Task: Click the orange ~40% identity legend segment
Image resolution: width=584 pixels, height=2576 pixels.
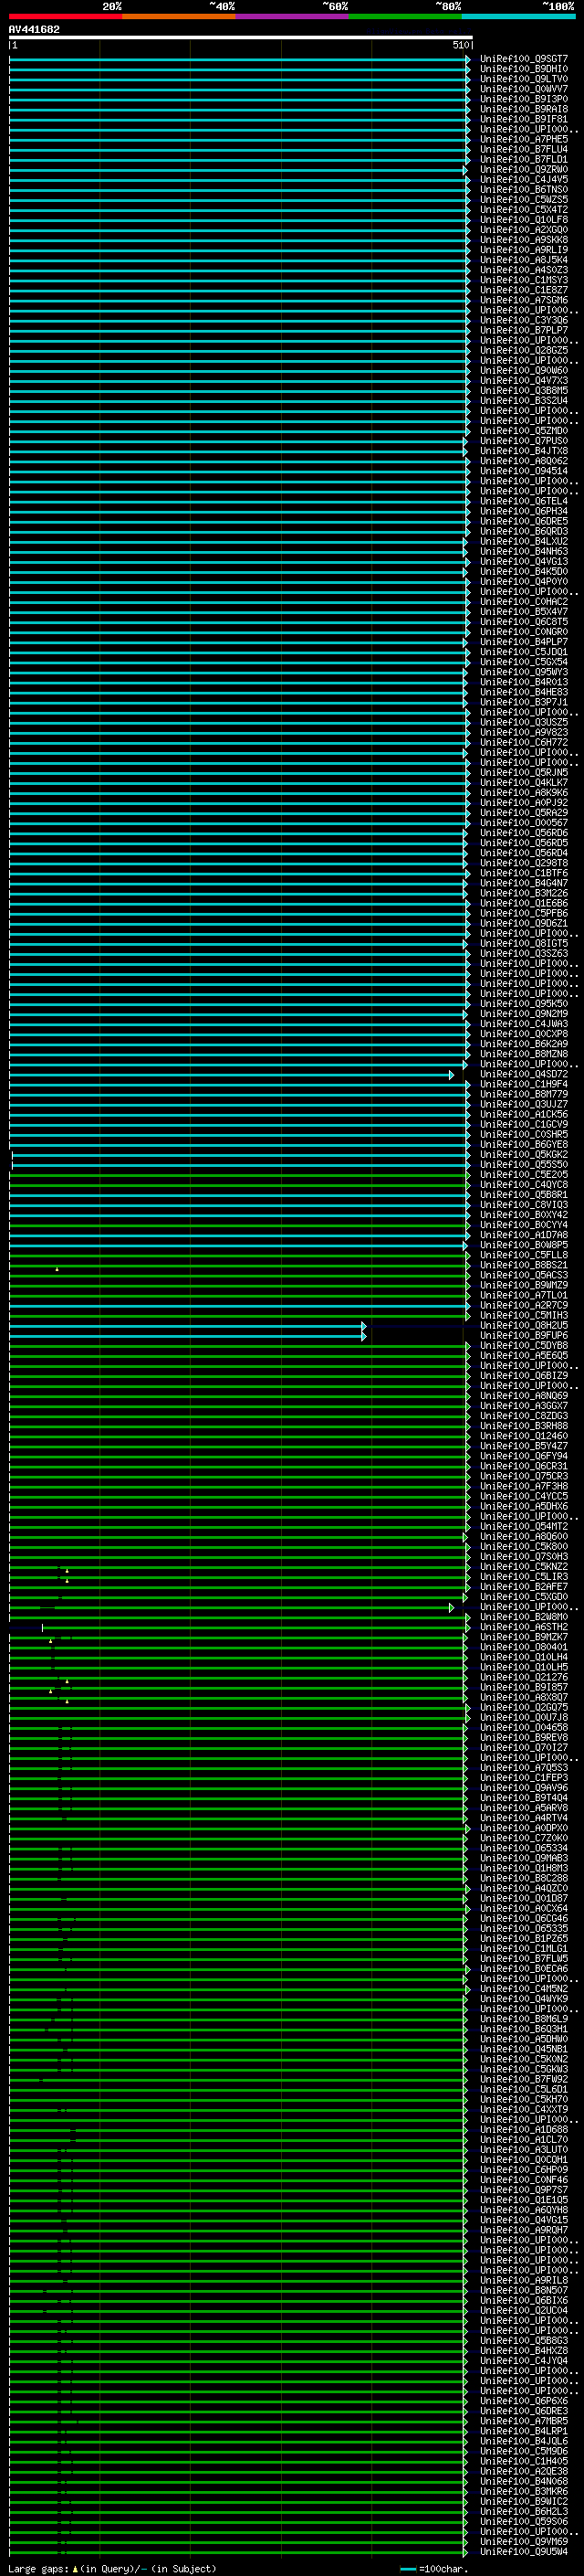Action: pos(179,16)
